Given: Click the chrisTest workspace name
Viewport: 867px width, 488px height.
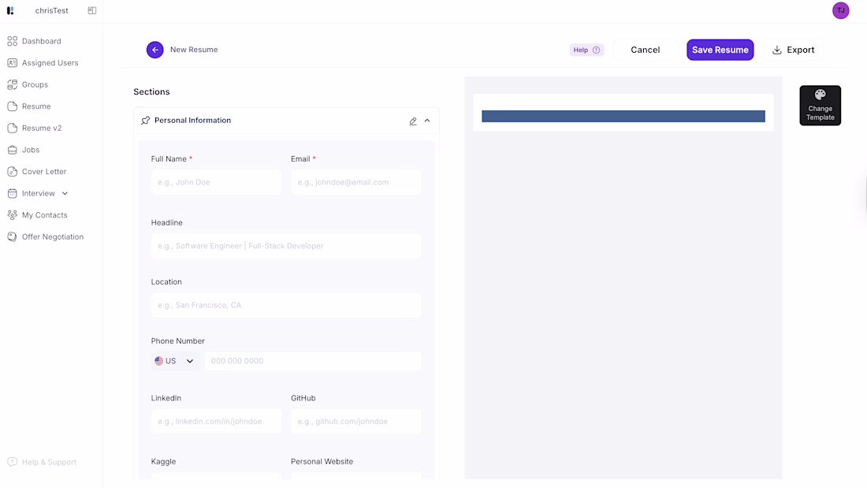Looking at the screenshot, I should coord(51,10).
